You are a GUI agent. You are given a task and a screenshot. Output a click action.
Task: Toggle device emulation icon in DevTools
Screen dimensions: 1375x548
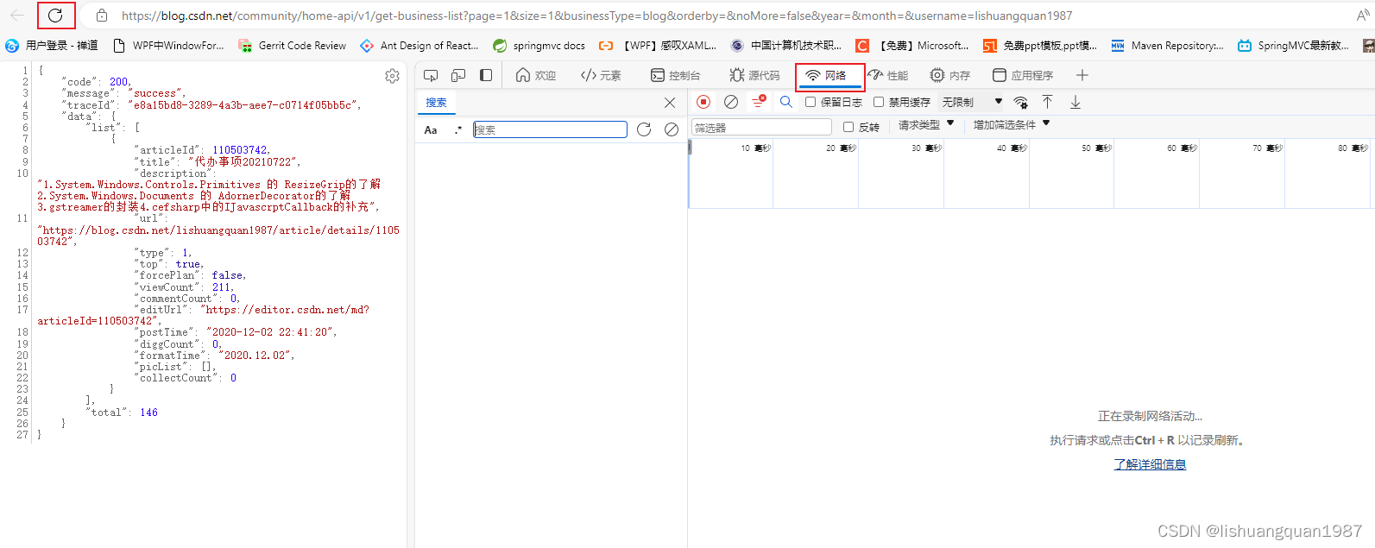click(x=458, y=75)
